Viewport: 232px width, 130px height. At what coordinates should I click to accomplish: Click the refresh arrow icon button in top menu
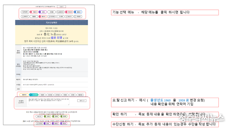pyautogui.click(x=69, y=17)
